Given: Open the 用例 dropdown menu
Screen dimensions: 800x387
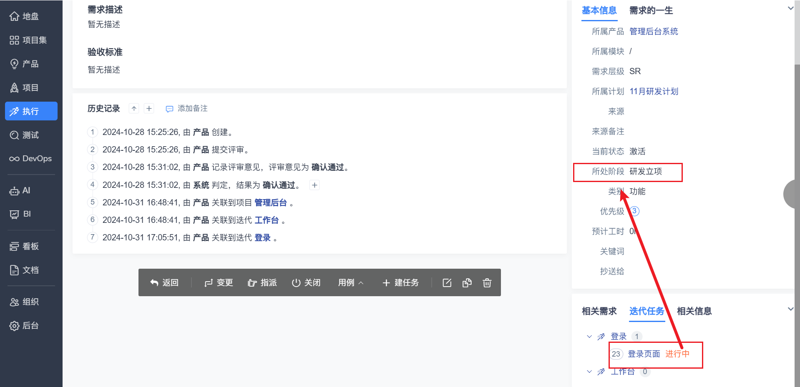Looking at the screenshot, I should point(351,282).
